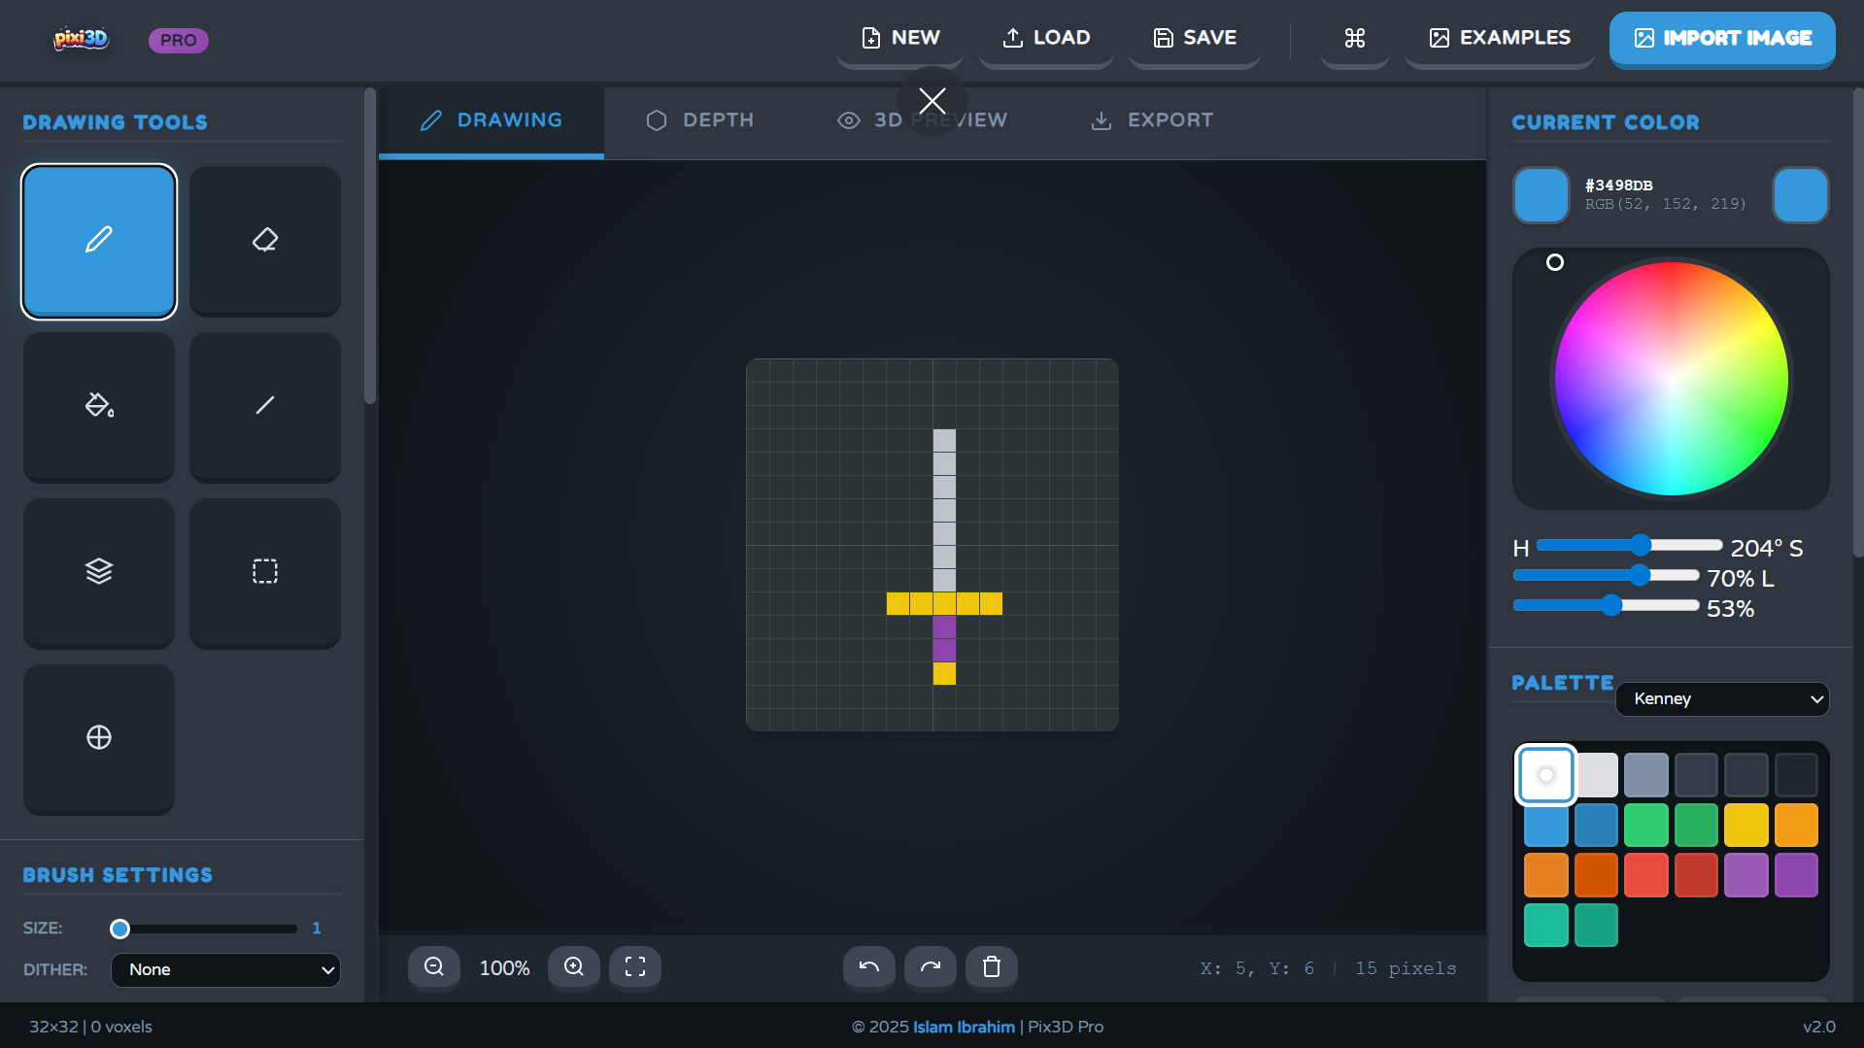The width and height of the screenshot is (1864, 1048).
Task: Click the zoom out magnifier icon
Action: (x=434, y=967)
